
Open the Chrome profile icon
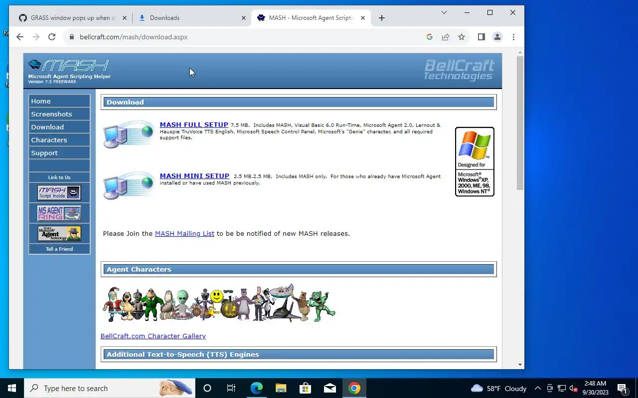pyautogui.click(x=497, y=37)
